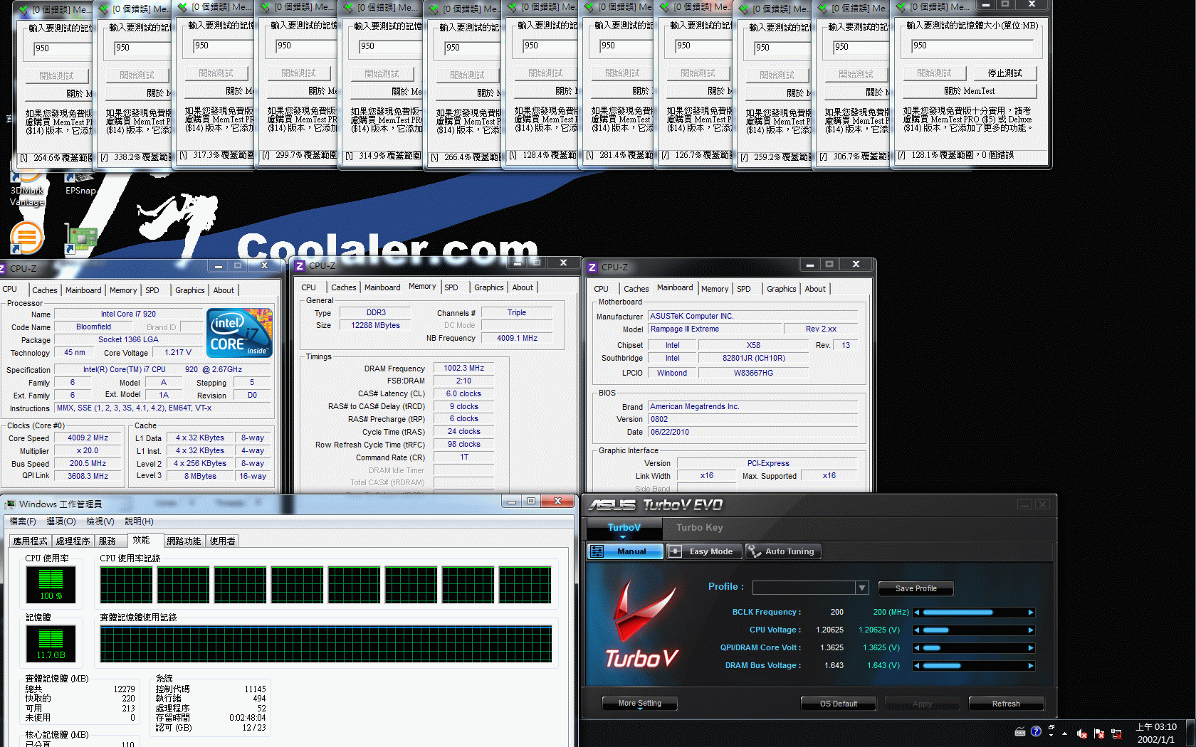Click 停止測試 button in rightmost MemTest window
Viewport: 1196px width, 747px height.
tap(1004, 73)
